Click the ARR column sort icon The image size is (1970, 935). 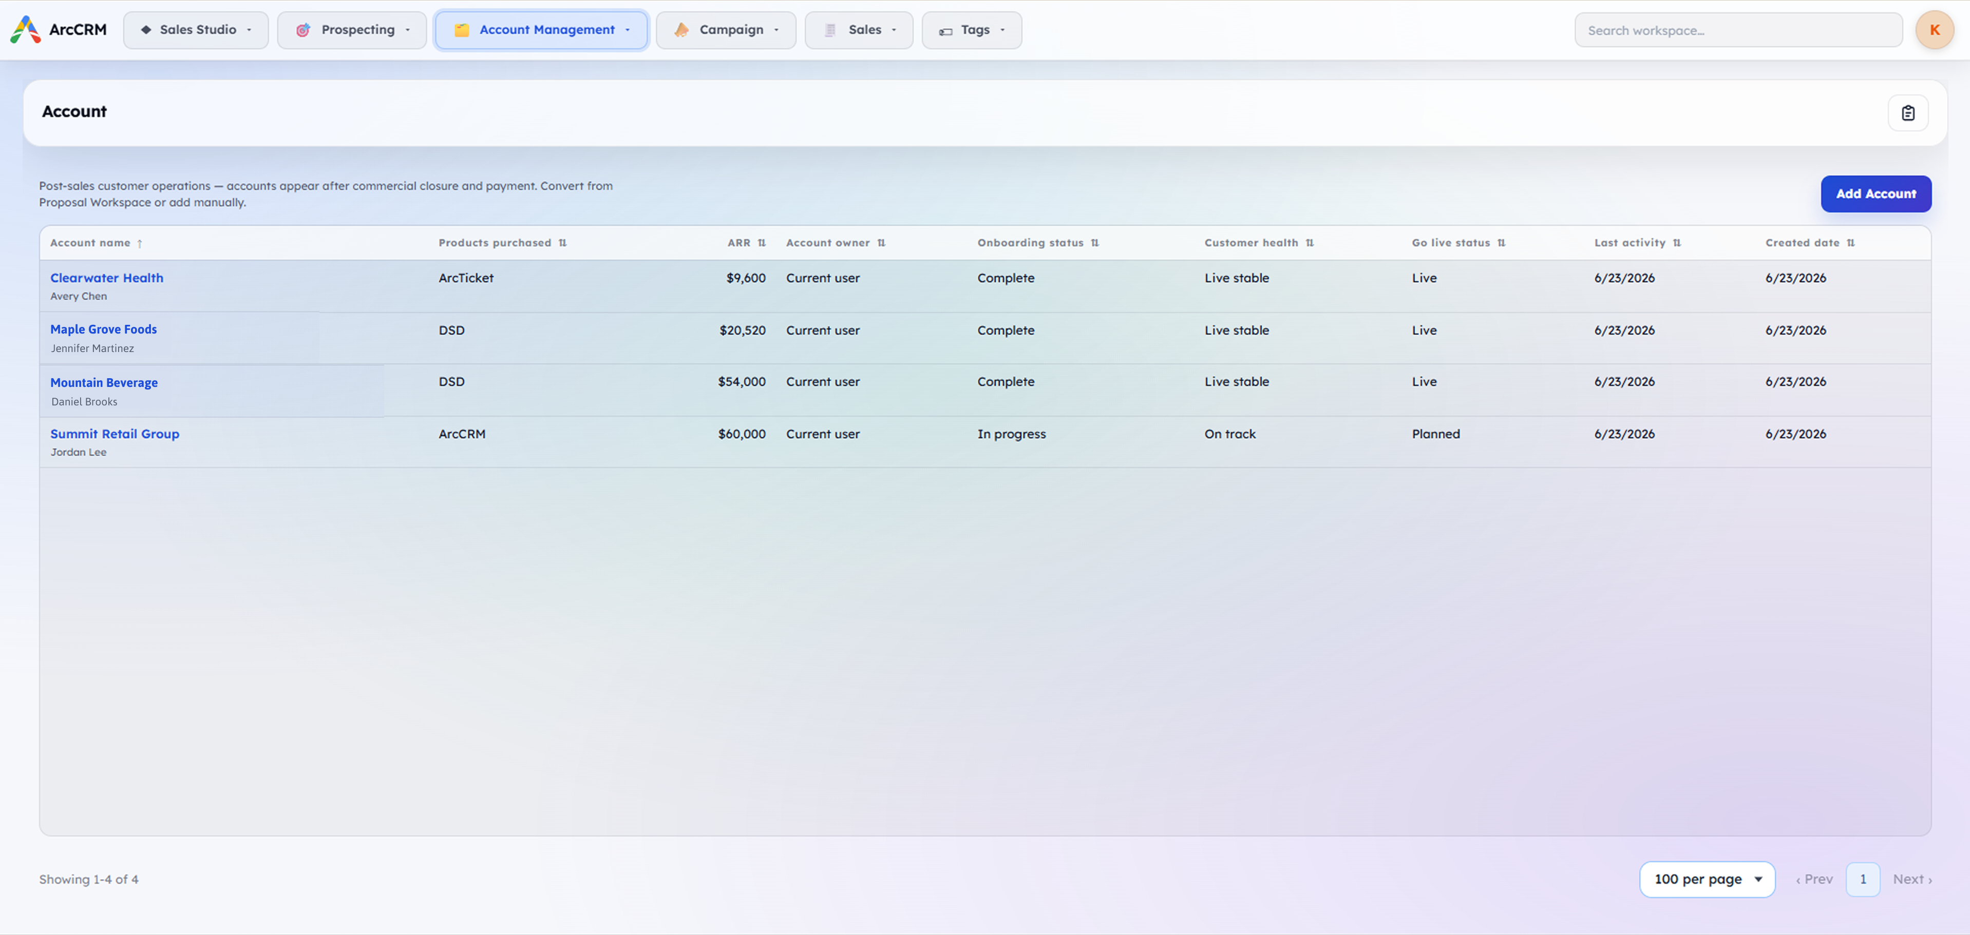(762, 243)
